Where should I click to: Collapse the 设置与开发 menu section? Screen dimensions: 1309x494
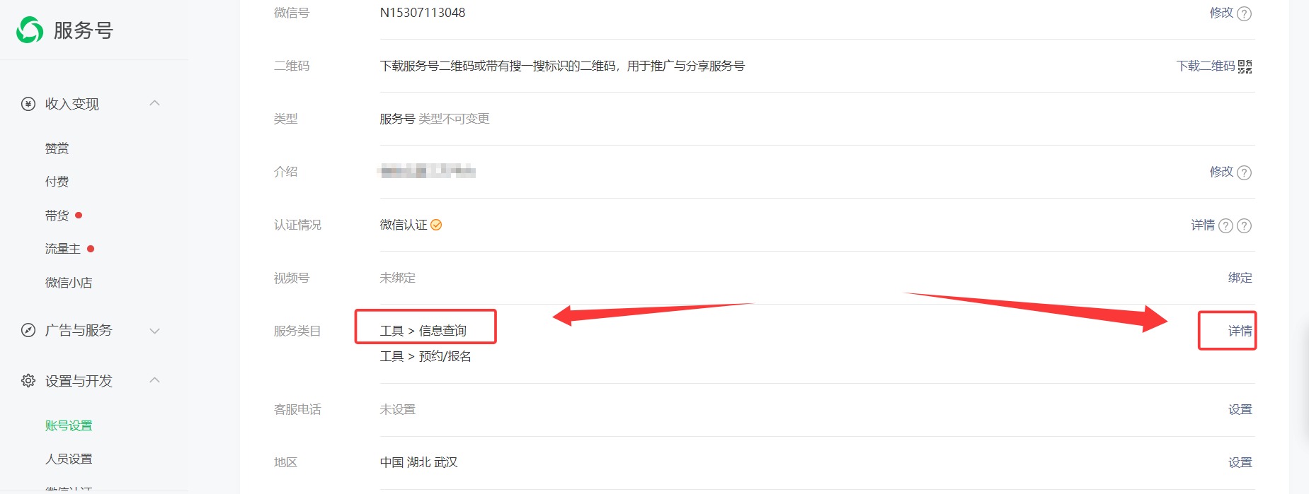point(154,380)
